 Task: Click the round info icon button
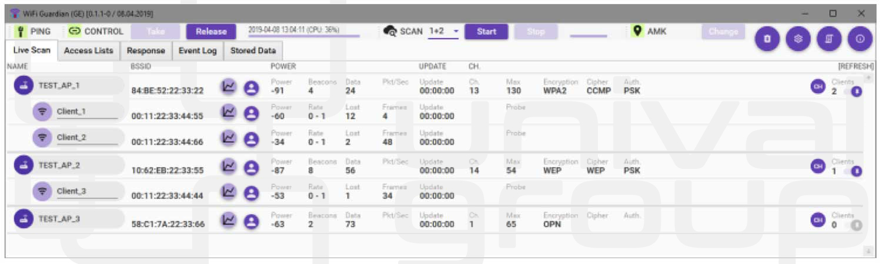(860, 39)
